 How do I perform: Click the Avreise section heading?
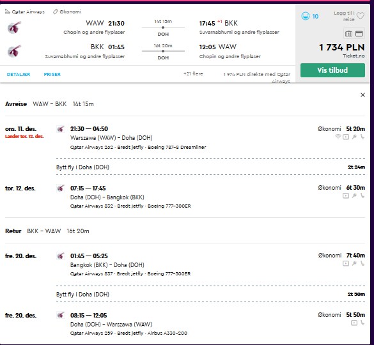[16, 104]
